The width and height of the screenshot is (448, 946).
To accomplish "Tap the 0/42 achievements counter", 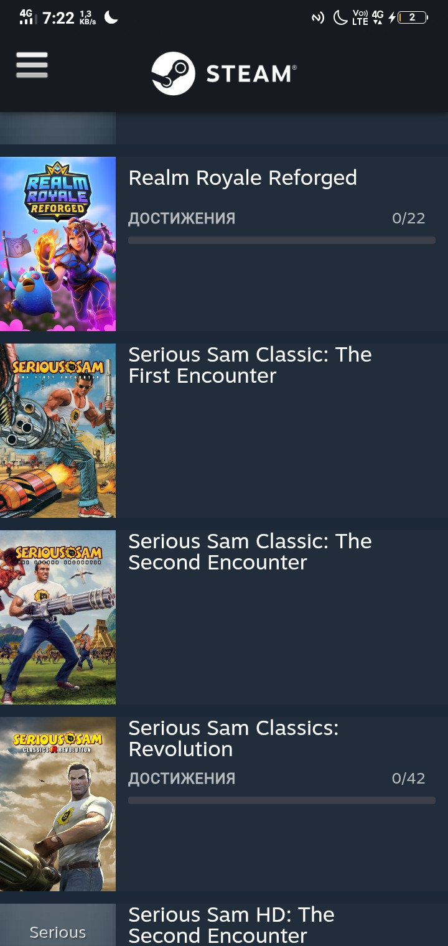I will [409, 779].
